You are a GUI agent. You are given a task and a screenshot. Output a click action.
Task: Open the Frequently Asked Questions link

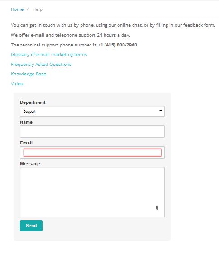[x=41, y=65]
